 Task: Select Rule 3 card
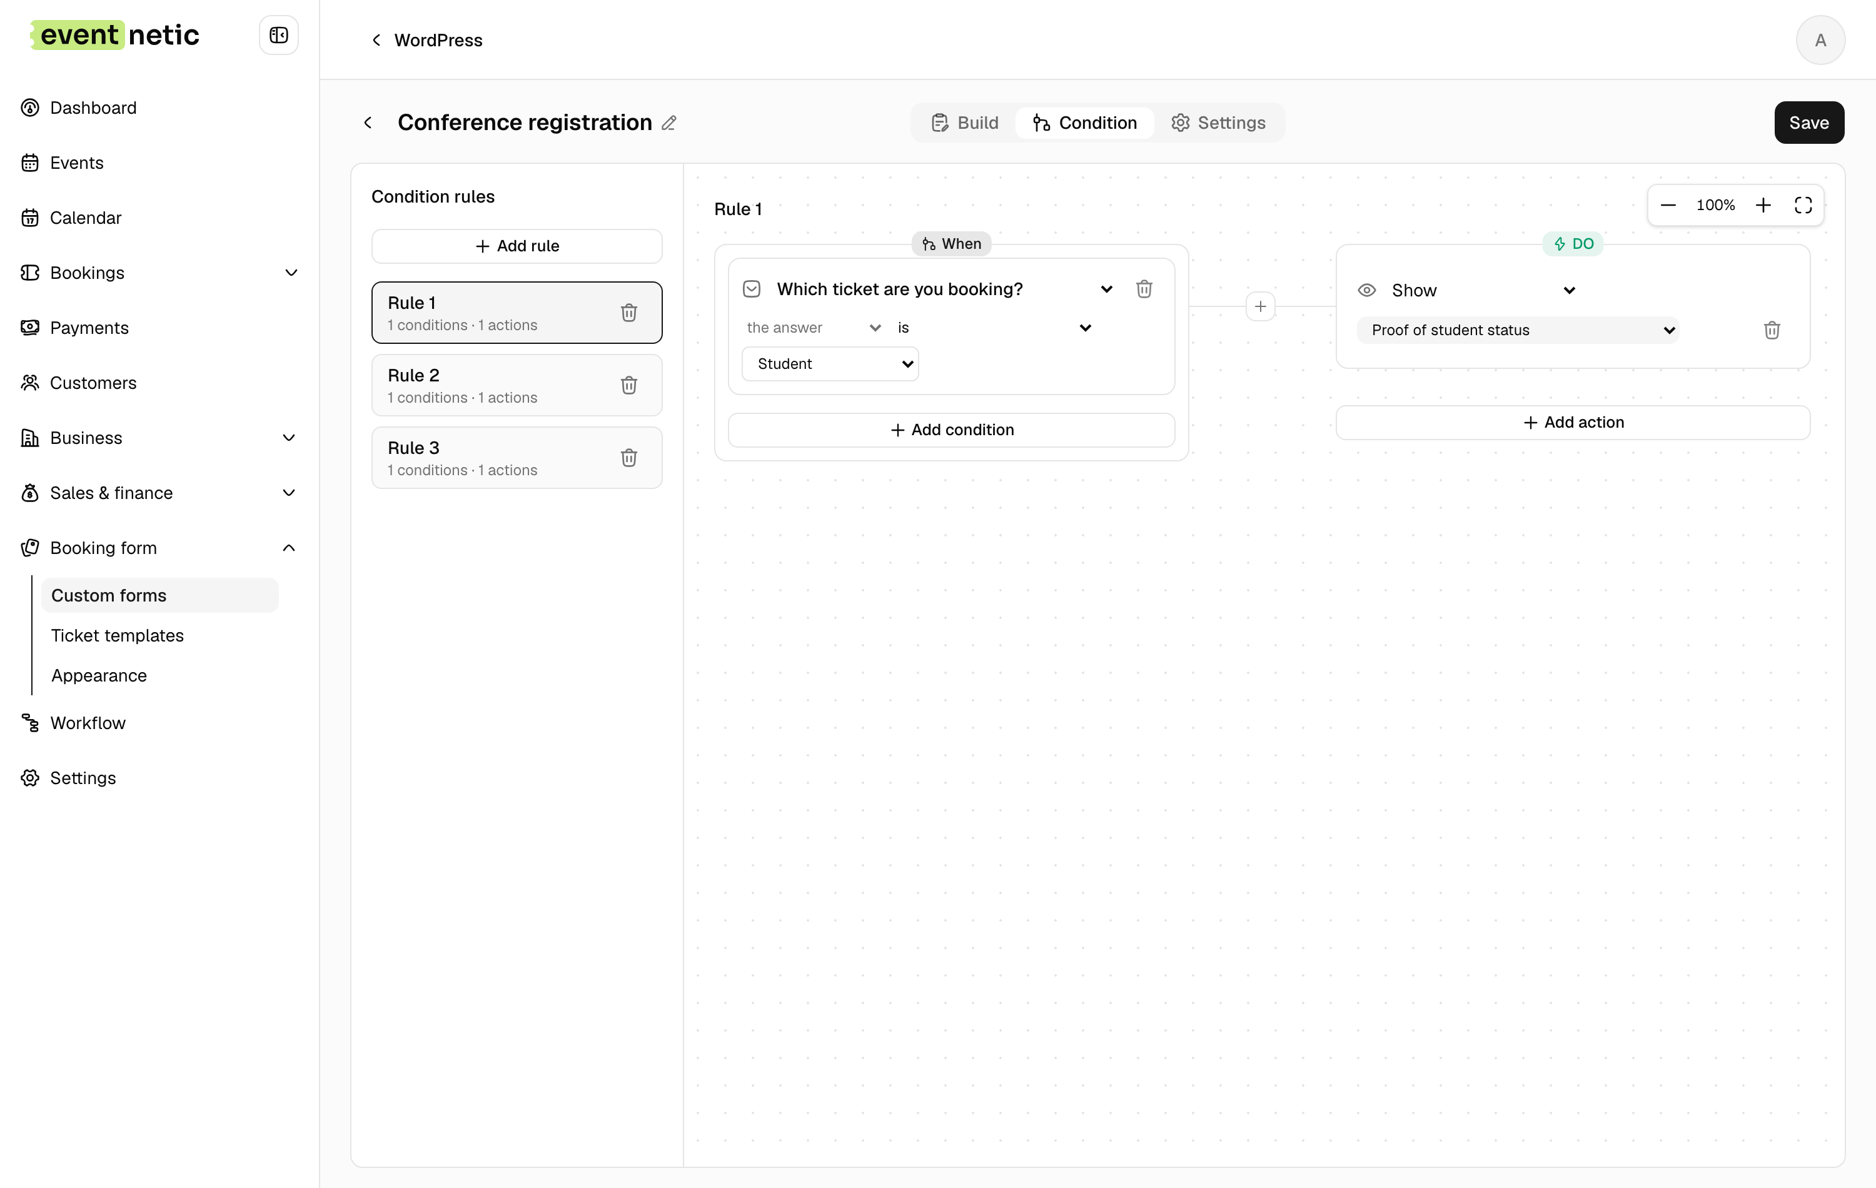517,457
